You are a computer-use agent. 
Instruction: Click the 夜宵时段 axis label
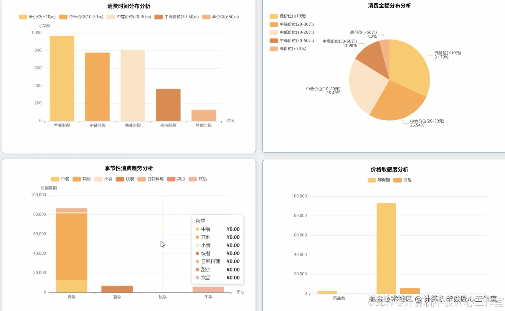tap(168, 125)
